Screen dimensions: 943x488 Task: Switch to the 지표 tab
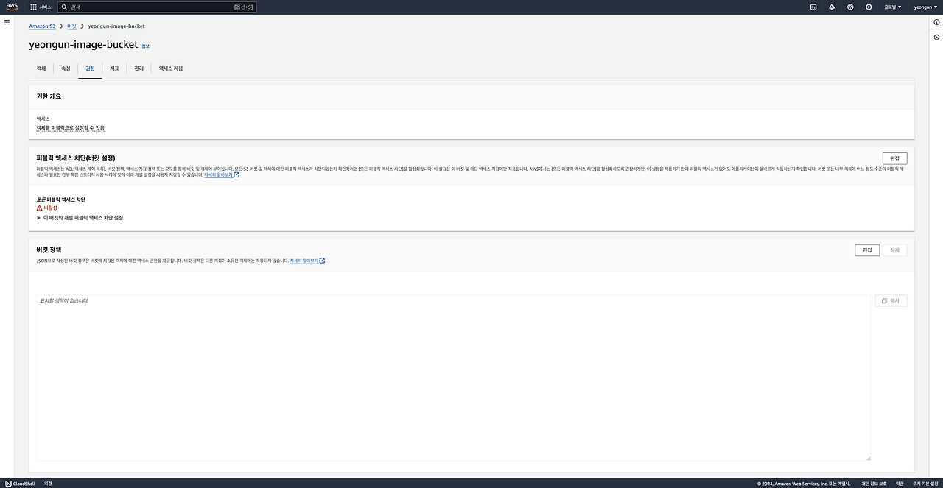pos(114,68)
